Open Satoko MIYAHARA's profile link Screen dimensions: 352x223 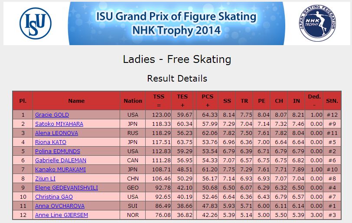(x=59, y=124)
